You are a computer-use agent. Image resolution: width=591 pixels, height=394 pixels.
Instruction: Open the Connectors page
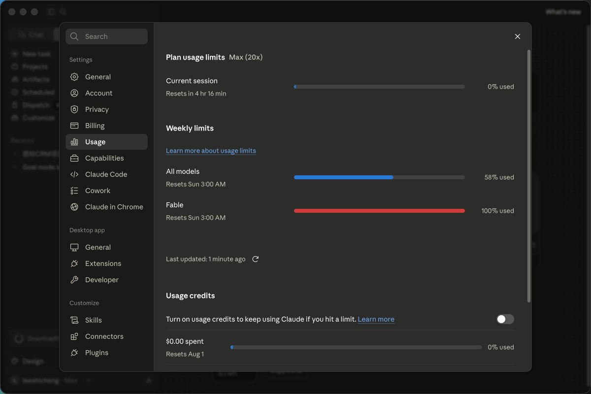[106, 336]
